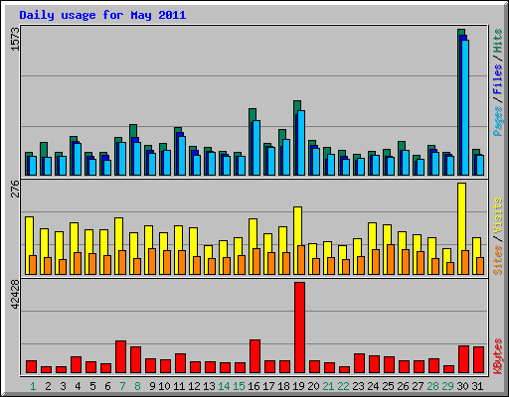The height and width of the screenshot is (397, 509).
Task: Click the red KBytes bar for day 16
Action: coord(254,356)
